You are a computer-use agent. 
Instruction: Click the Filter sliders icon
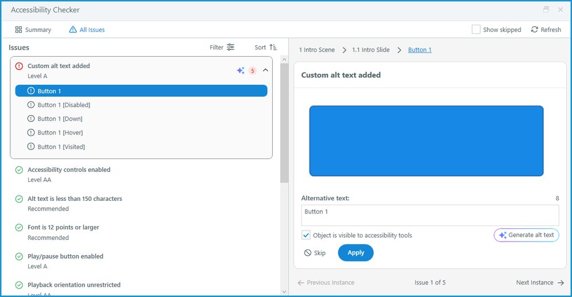pyautogui.click(x=230, y=47)
